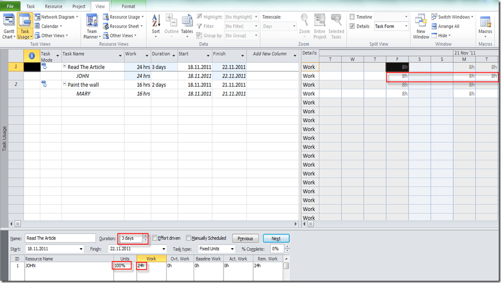
Task: Click the task Name input field
Action: [x=60, y=238]
